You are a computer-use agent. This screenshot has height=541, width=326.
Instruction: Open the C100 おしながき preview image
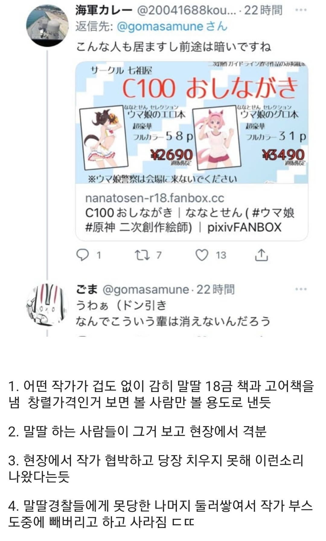pos(192,122)
